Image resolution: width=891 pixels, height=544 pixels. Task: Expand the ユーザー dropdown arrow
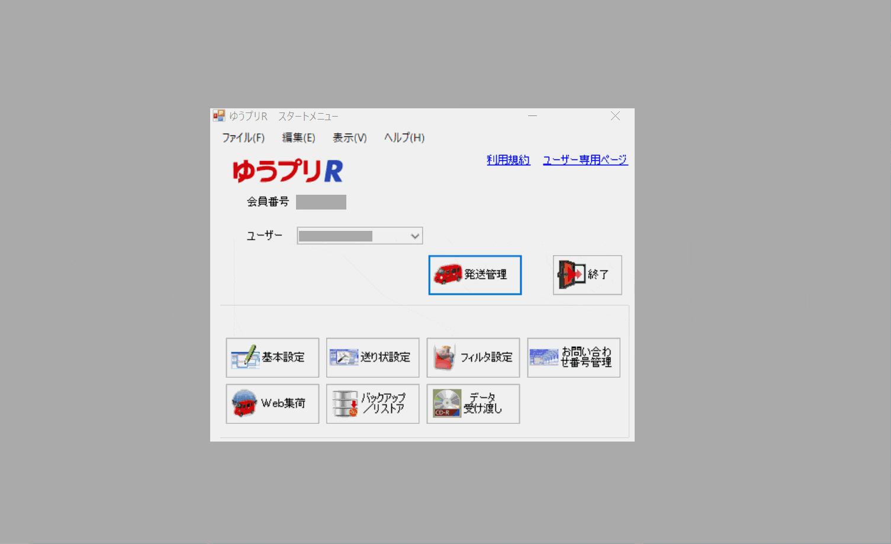tap(415, 236)
